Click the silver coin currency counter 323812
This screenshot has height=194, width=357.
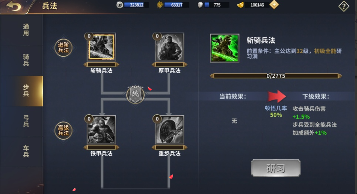(x=133, y=5)
